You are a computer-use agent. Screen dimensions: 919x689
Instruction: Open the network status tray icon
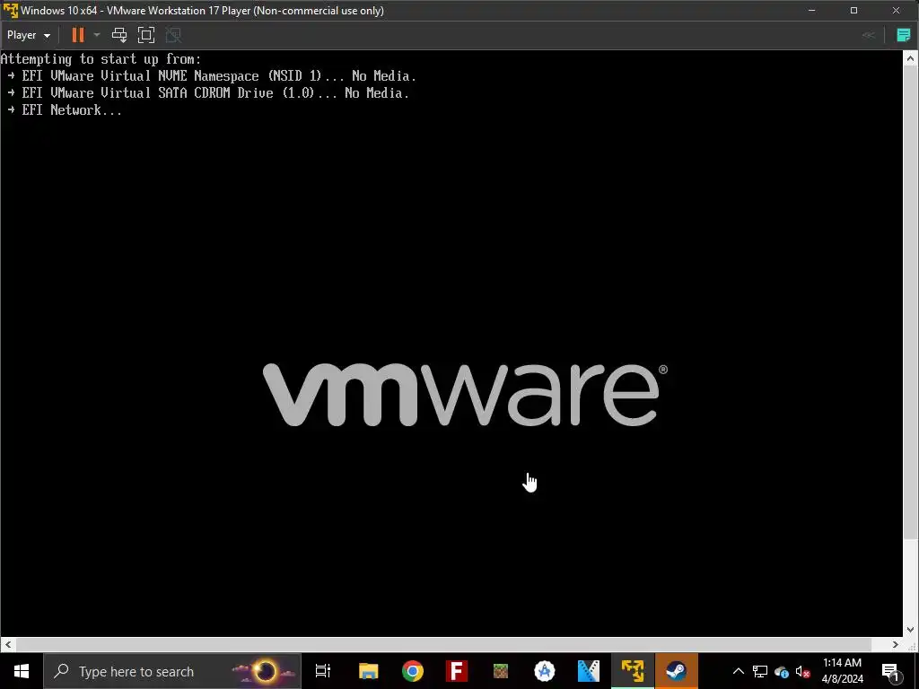(759, 671)
